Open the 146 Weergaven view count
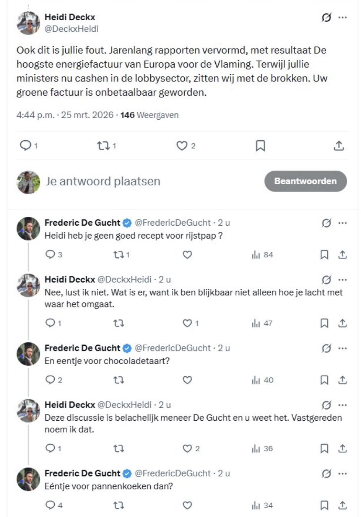The width and height of the screenshot is (361, 517). click(x=150, y=115)
